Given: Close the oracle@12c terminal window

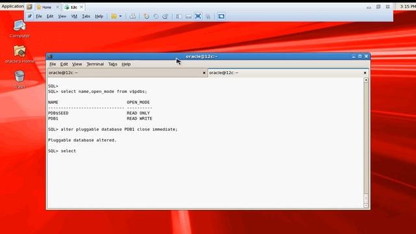Looking at the screenshot, I should click(x=367, y=57).
